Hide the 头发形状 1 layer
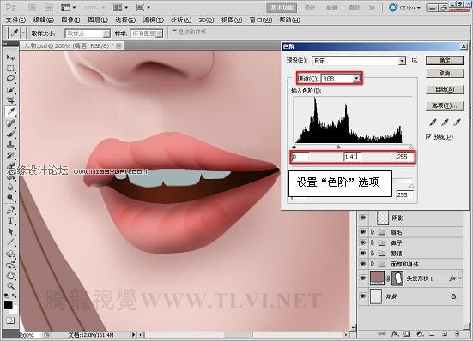This screenshot has height=341, width=473. point(363,278)
